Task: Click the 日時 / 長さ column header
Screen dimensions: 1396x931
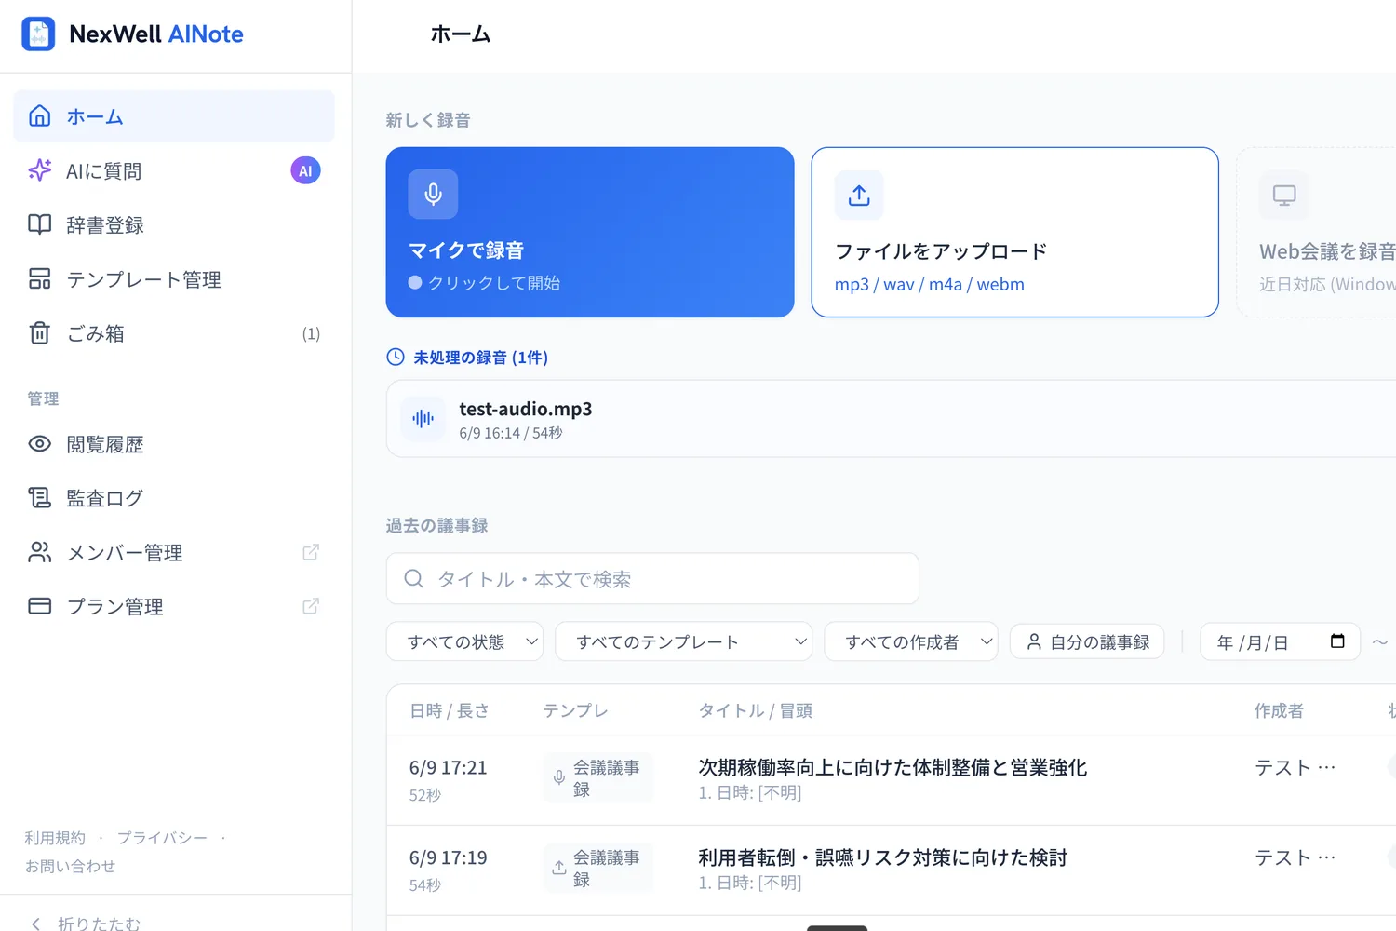Action: (449, 710)
